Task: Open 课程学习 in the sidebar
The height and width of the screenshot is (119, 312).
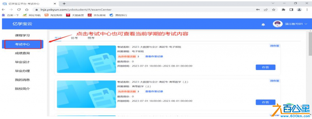Action: pyautogui.click(x=23, y=35)
